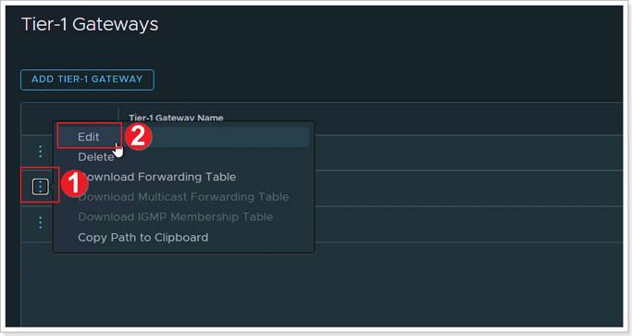Open the third row's three-dot actions menu
The width and height of the screenshot is (632, 336).
coord(41,222)
